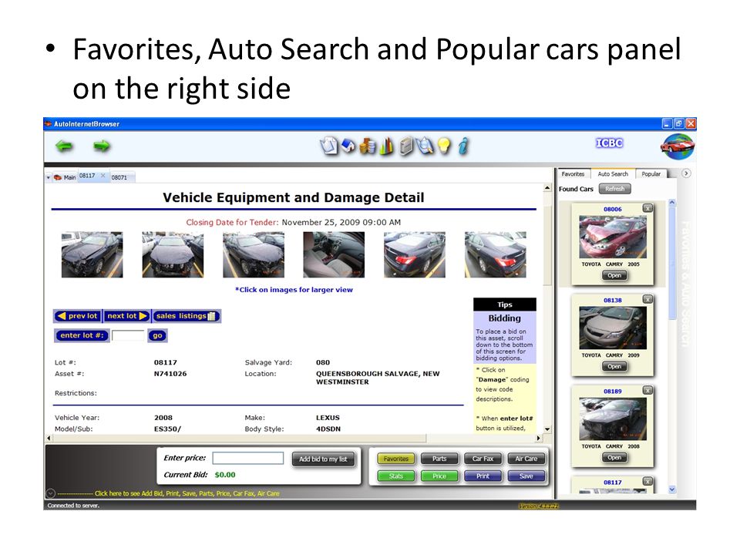Open the Parts button
Viewport: 740px width, 555px height.
click(x=439, y=459)
